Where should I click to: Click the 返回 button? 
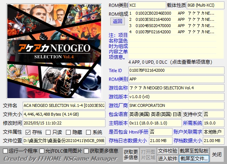click(x=118, y=21)
